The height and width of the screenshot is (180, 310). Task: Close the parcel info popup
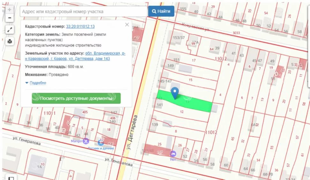tap(127, 25)
